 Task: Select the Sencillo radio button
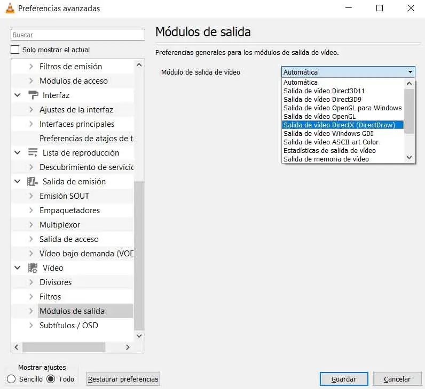click(11, 379)
